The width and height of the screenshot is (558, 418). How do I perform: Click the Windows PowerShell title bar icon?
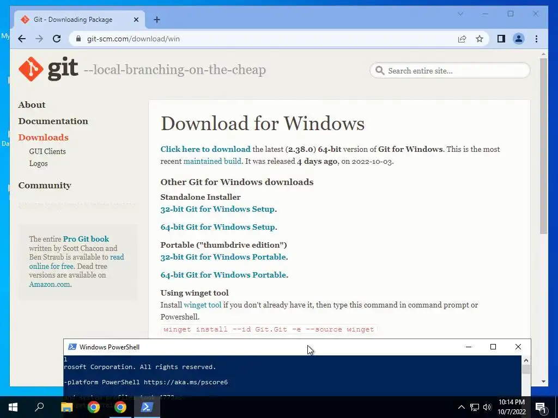pos(72,347)
